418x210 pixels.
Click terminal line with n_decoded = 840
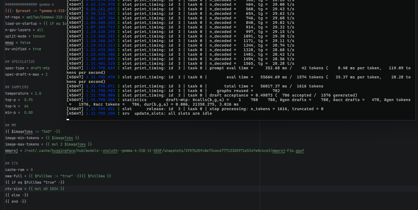point(181,22)
